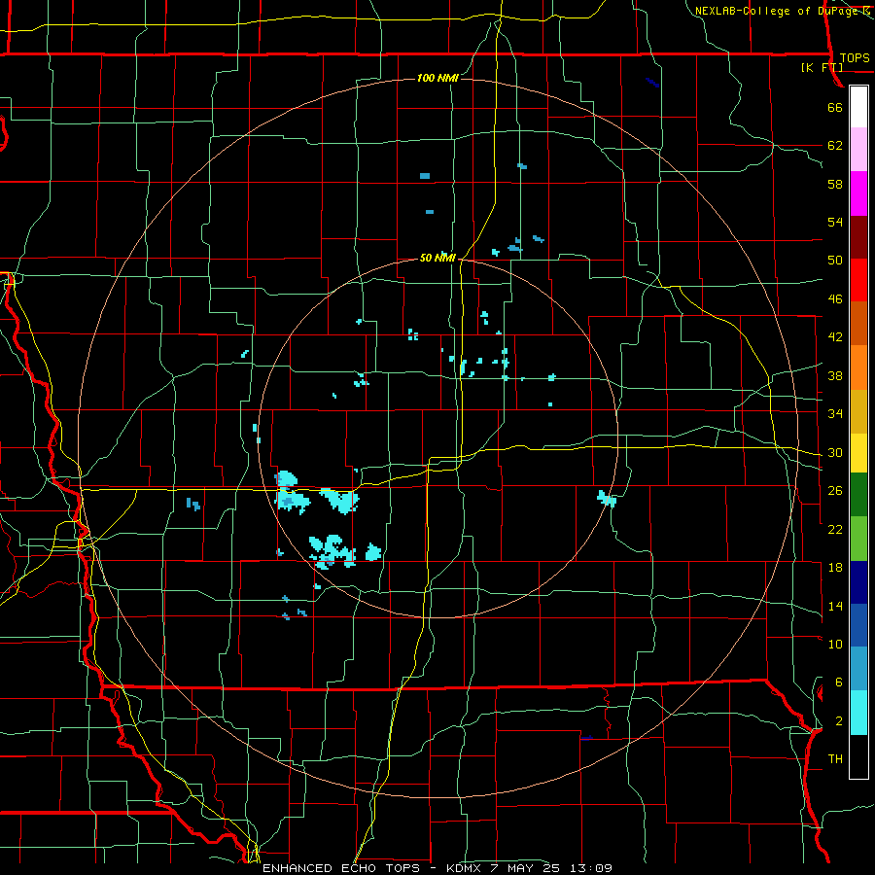Image resolution: width=875 pixels, height=875 pixels.
Task: Click the KDMX radar site identifier
Action: point(463,868)
